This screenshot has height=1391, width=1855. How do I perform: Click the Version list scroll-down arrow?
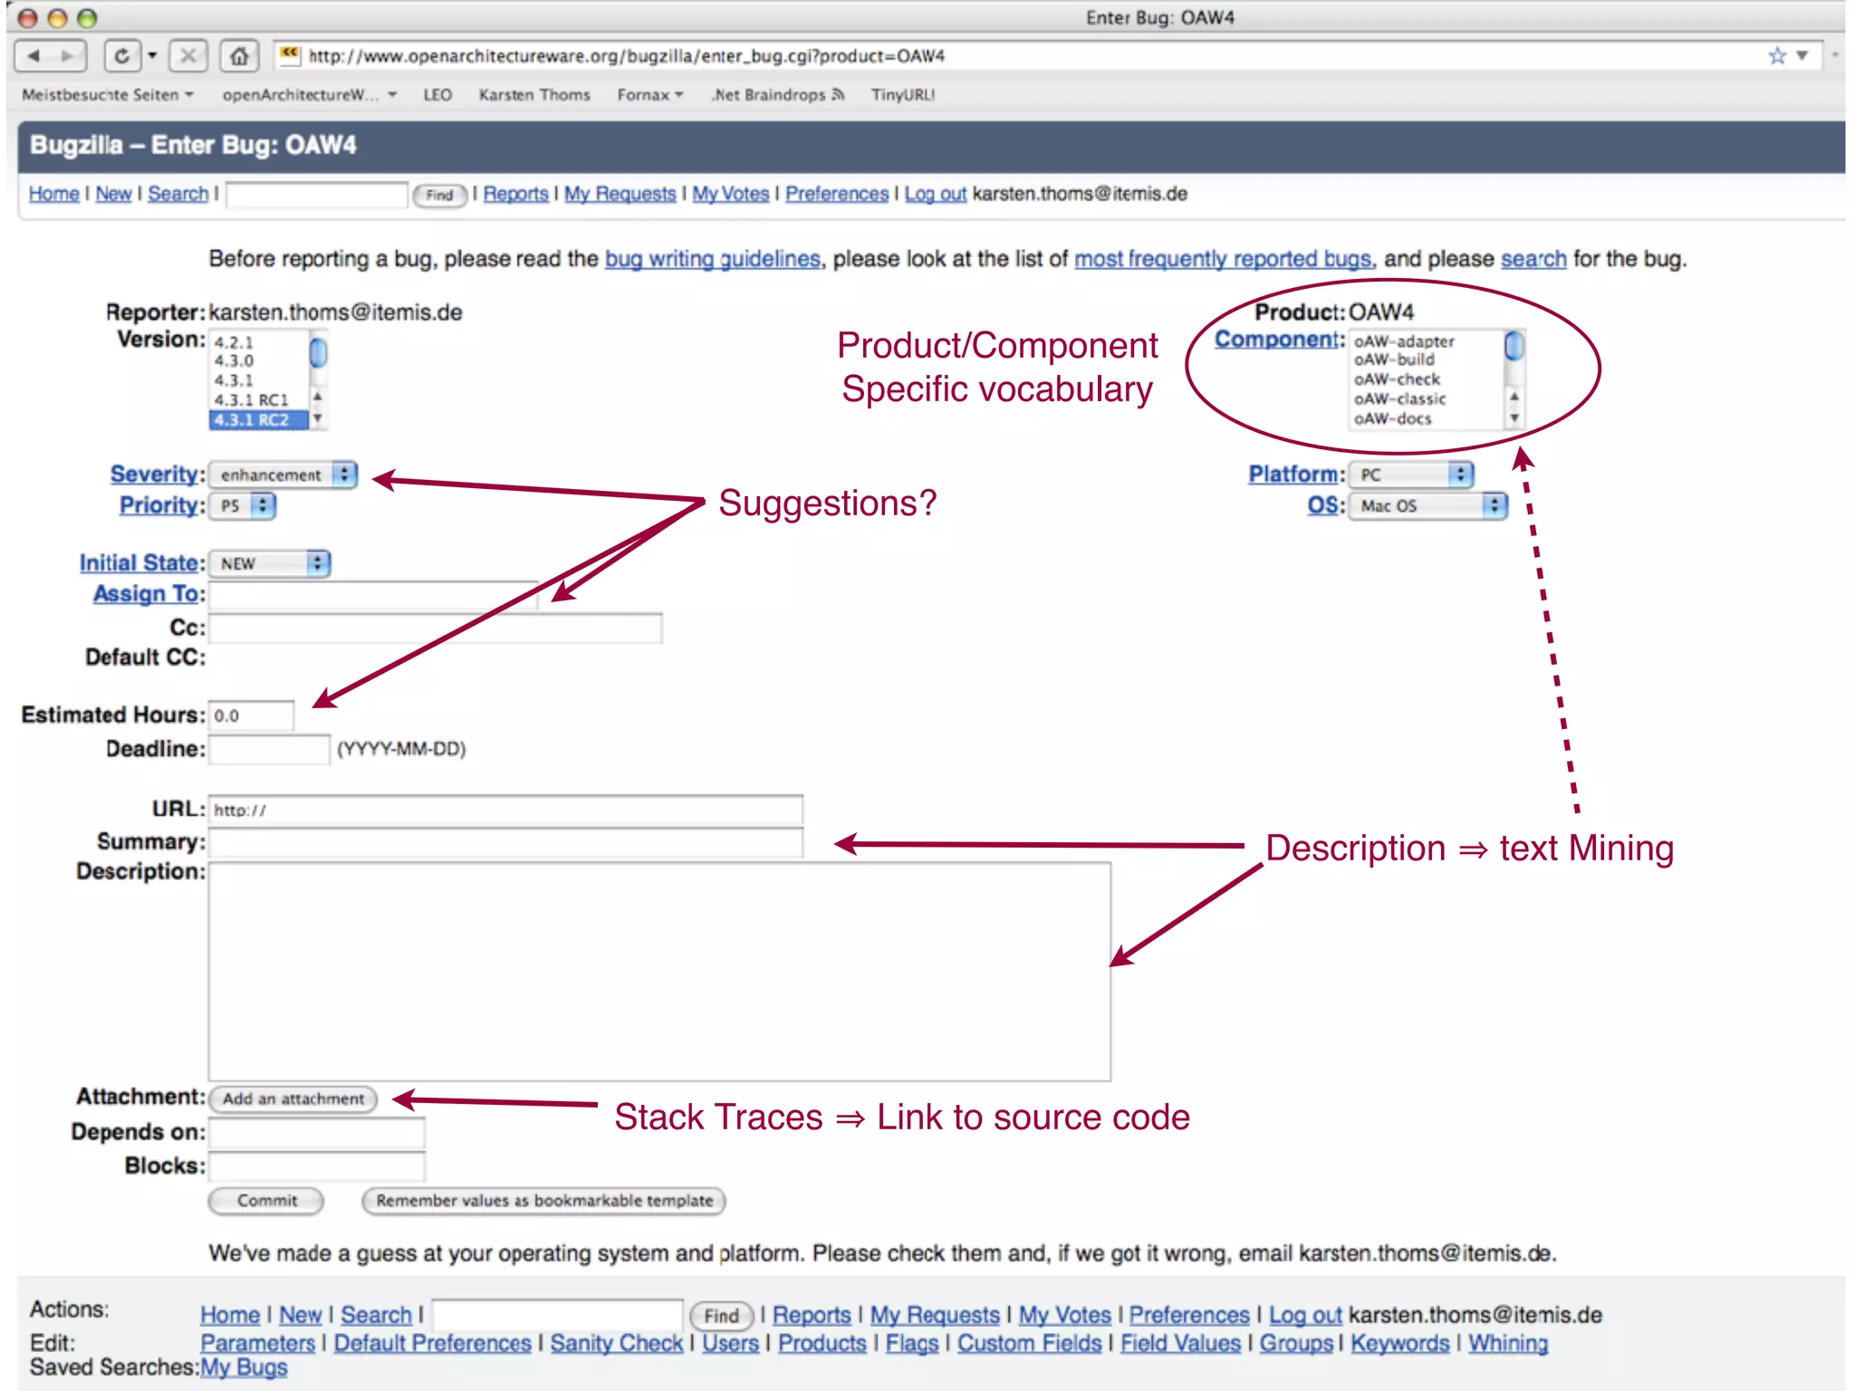tap(318, 418)
